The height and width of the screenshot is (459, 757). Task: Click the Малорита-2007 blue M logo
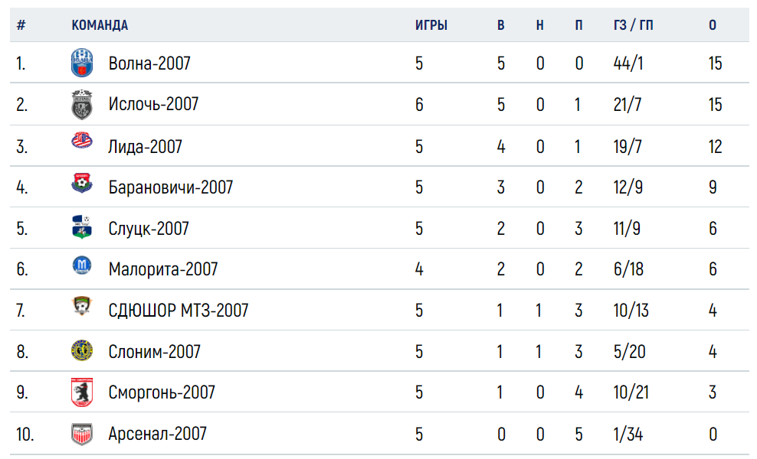click(x=82, y=265)
